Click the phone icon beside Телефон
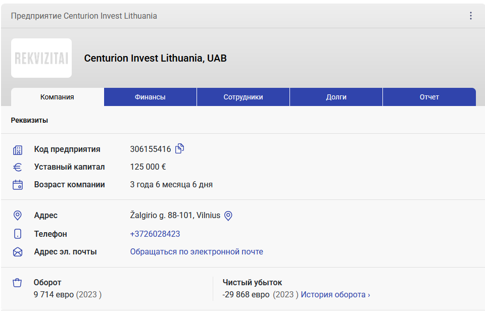485x314 pixels. tap(18, 234)
